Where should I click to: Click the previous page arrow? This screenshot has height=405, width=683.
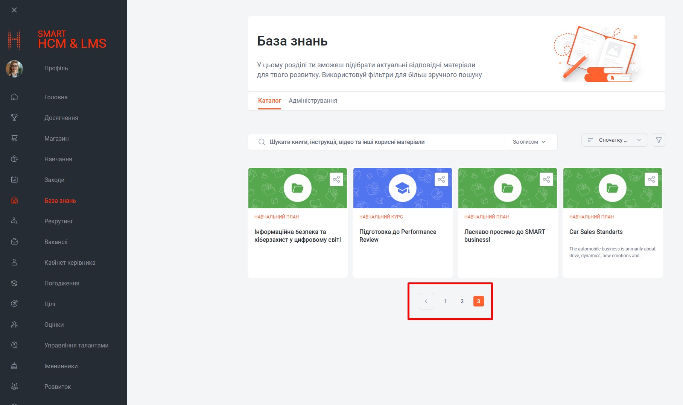tap(426, 301)
